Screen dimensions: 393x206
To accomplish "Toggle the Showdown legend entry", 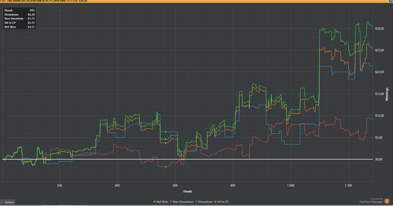I will tap(204, 202).
